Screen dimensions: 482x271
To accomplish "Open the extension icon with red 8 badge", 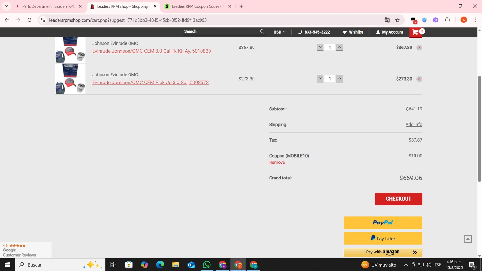I will point(414,20).
